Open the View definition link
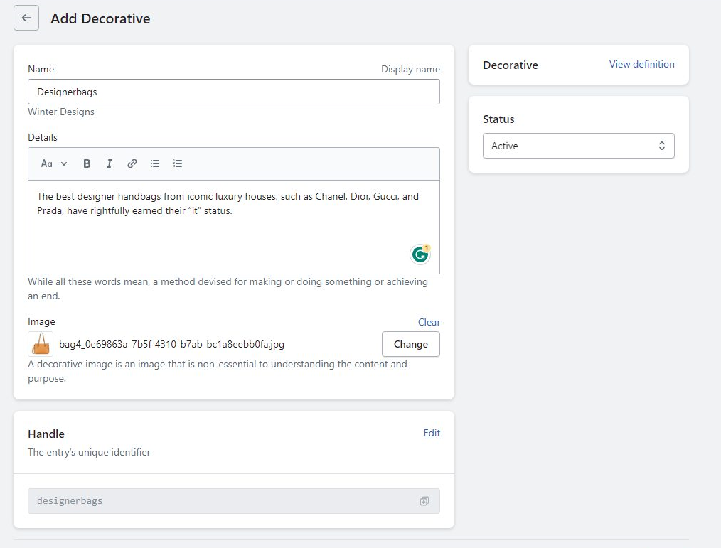Image resolution: width=721 pixels, height=548 pixels. (641, 64)
